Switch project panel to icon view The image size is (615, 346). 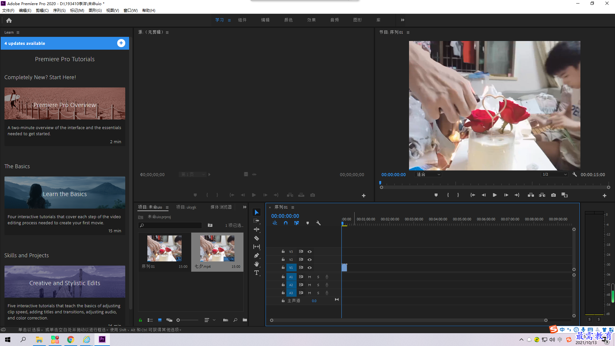click(160, 320)
